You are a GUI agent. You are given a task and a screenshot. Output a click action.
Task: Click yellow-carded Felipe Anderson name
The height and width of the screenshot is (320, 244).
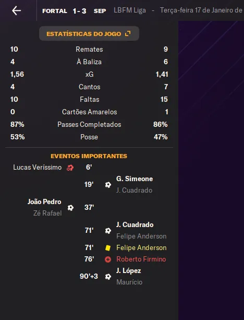[141, 248]
